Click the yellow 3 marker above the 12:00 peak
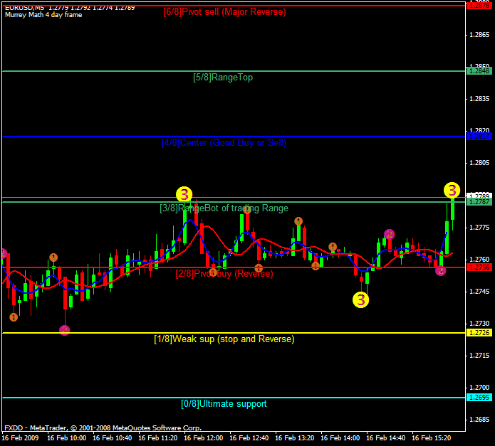Image resolution: width=495 pixels, height=446 pixels. [184, 194]
